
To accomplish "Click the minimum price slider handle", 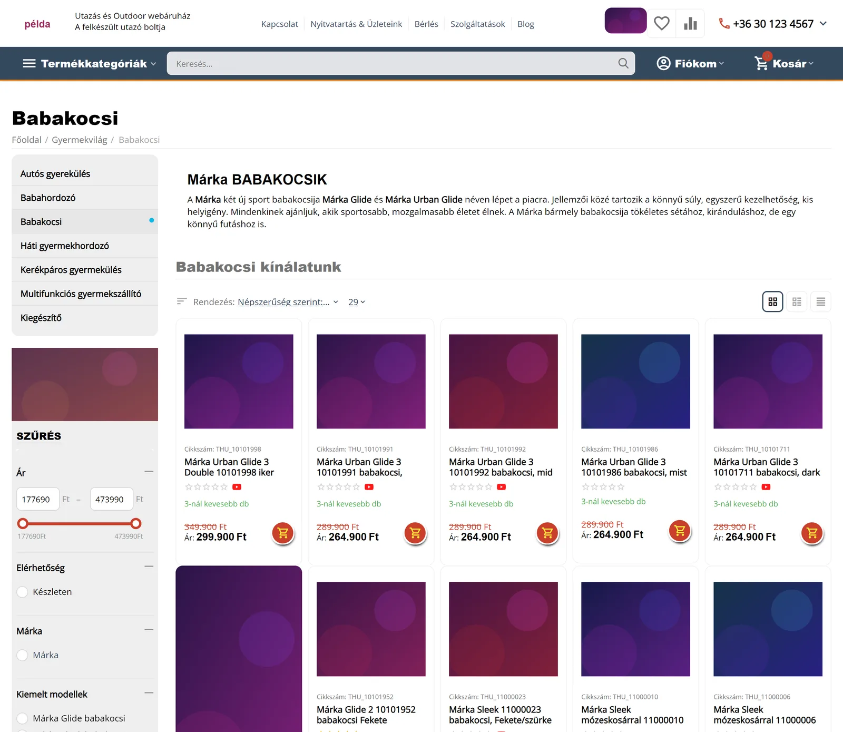I will (x=23, y=523).
